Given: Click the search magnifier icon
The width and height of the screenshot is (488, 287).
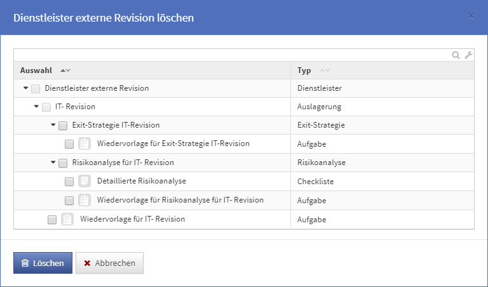Looking at the screenshot, I should pyautogui.click(x=456, y=55).
